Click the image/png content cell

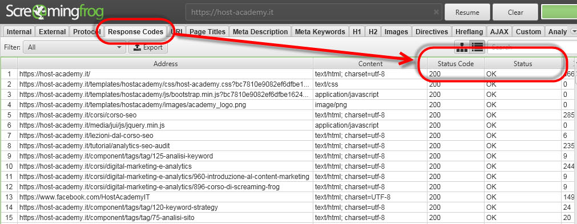[x=370, y=105]
